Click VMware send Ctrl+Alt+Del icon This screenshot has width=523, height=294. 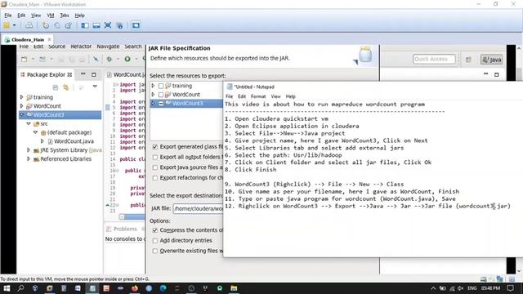click(x=29, y=25)
